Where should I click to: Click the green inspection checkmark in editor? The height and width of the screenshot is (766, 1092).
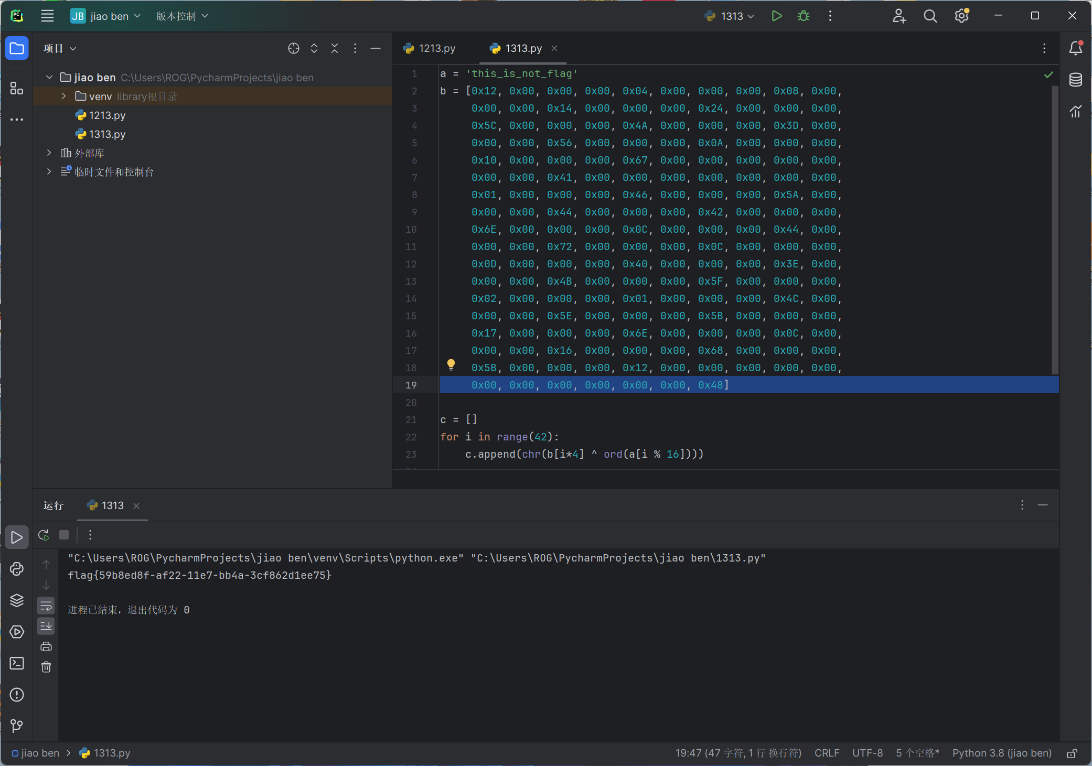(x=1048, y=74)
